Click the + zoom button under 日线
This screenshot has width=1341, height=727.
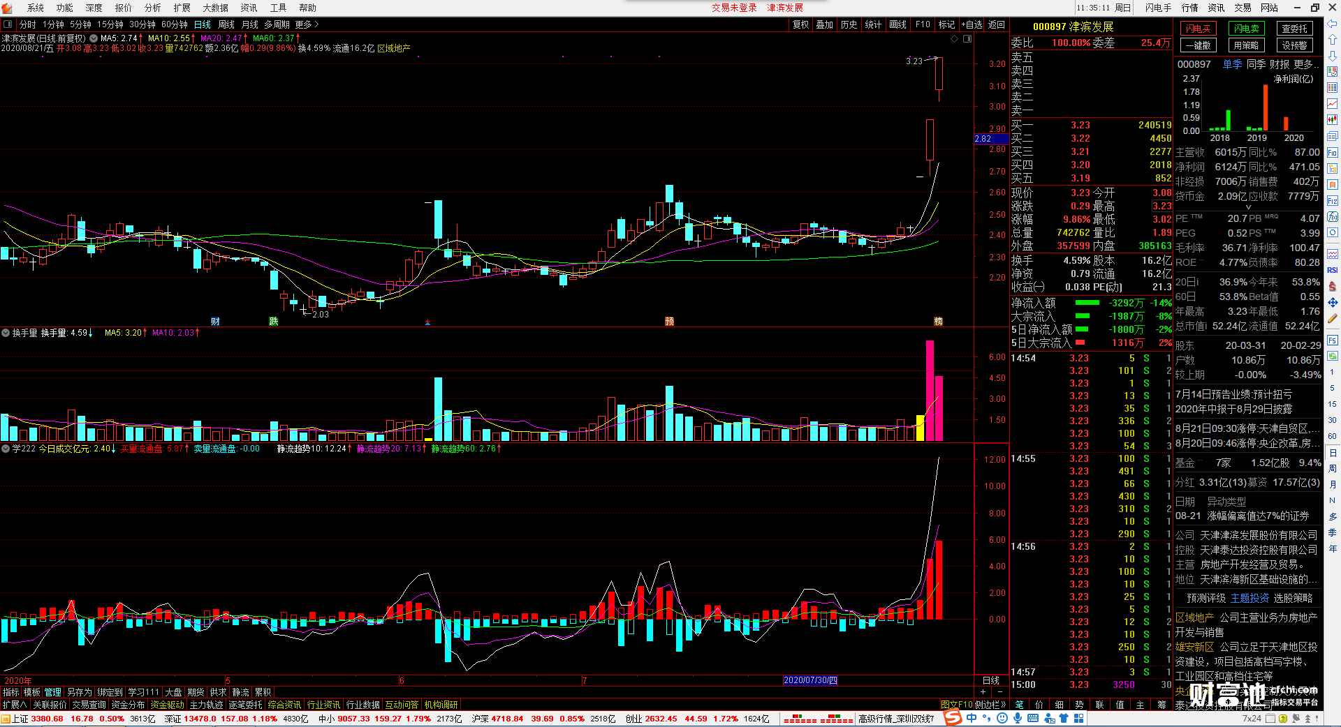[x=983, y=691]
